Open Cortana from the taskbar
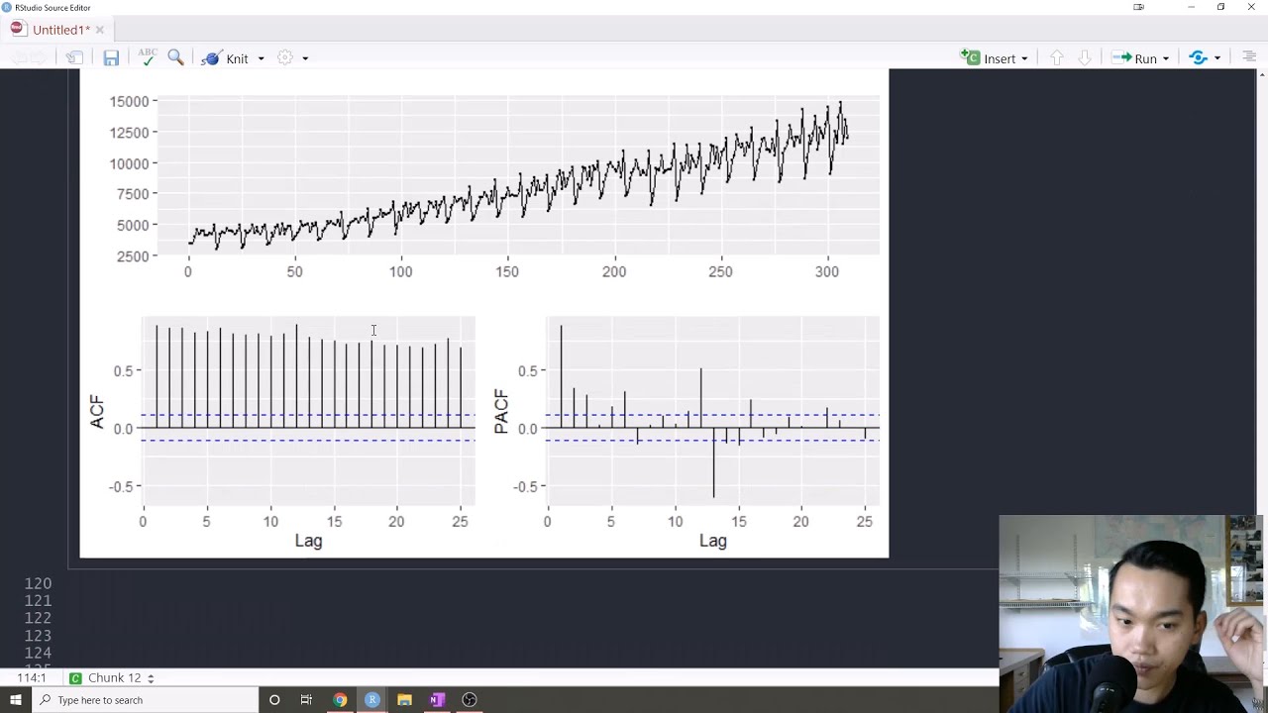The width and height of the screenshot is (1268, 713). point(274,700)
